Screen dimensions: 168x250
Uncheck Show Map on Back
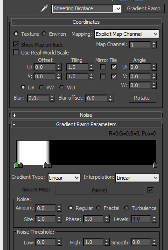pyautogui.click(x=16, y=44)
